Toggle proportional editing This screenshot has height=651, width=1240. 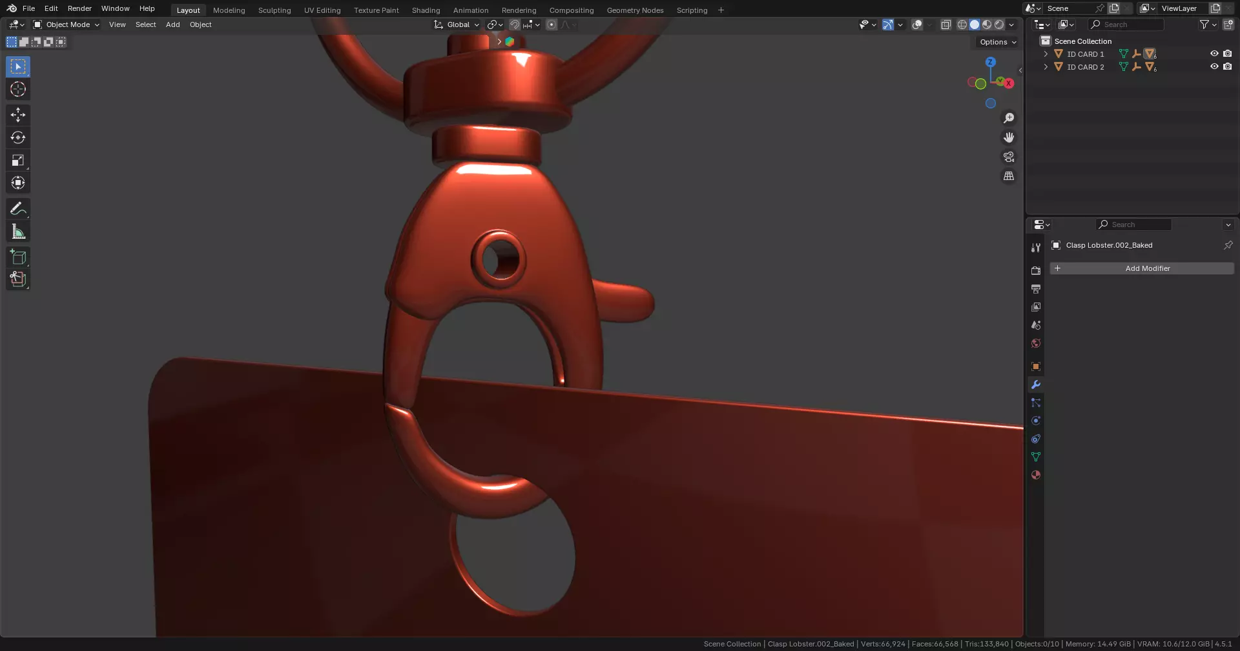pyautogui.click(x=552, y=25)
